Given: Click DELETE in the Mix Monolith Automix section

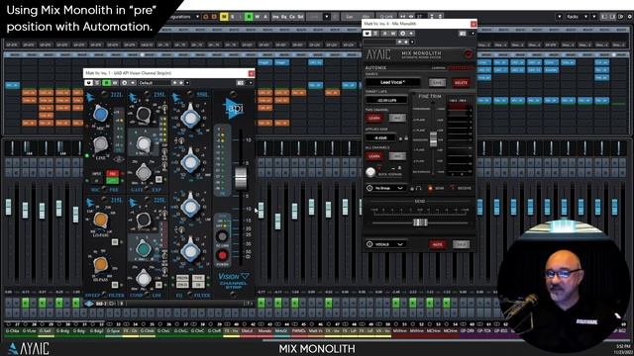Looking at the screenshot, I should [x=461, y=82].
